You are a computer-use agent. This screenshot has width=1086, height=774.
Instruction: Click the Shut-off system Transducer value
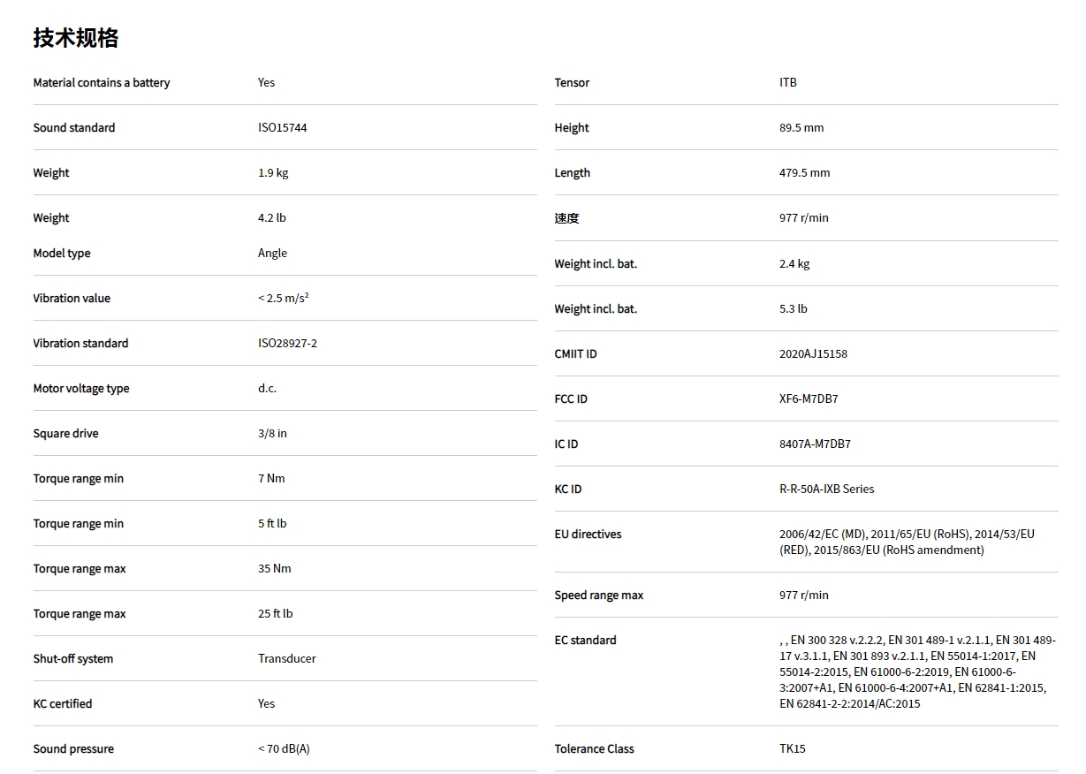coord(286,659)
